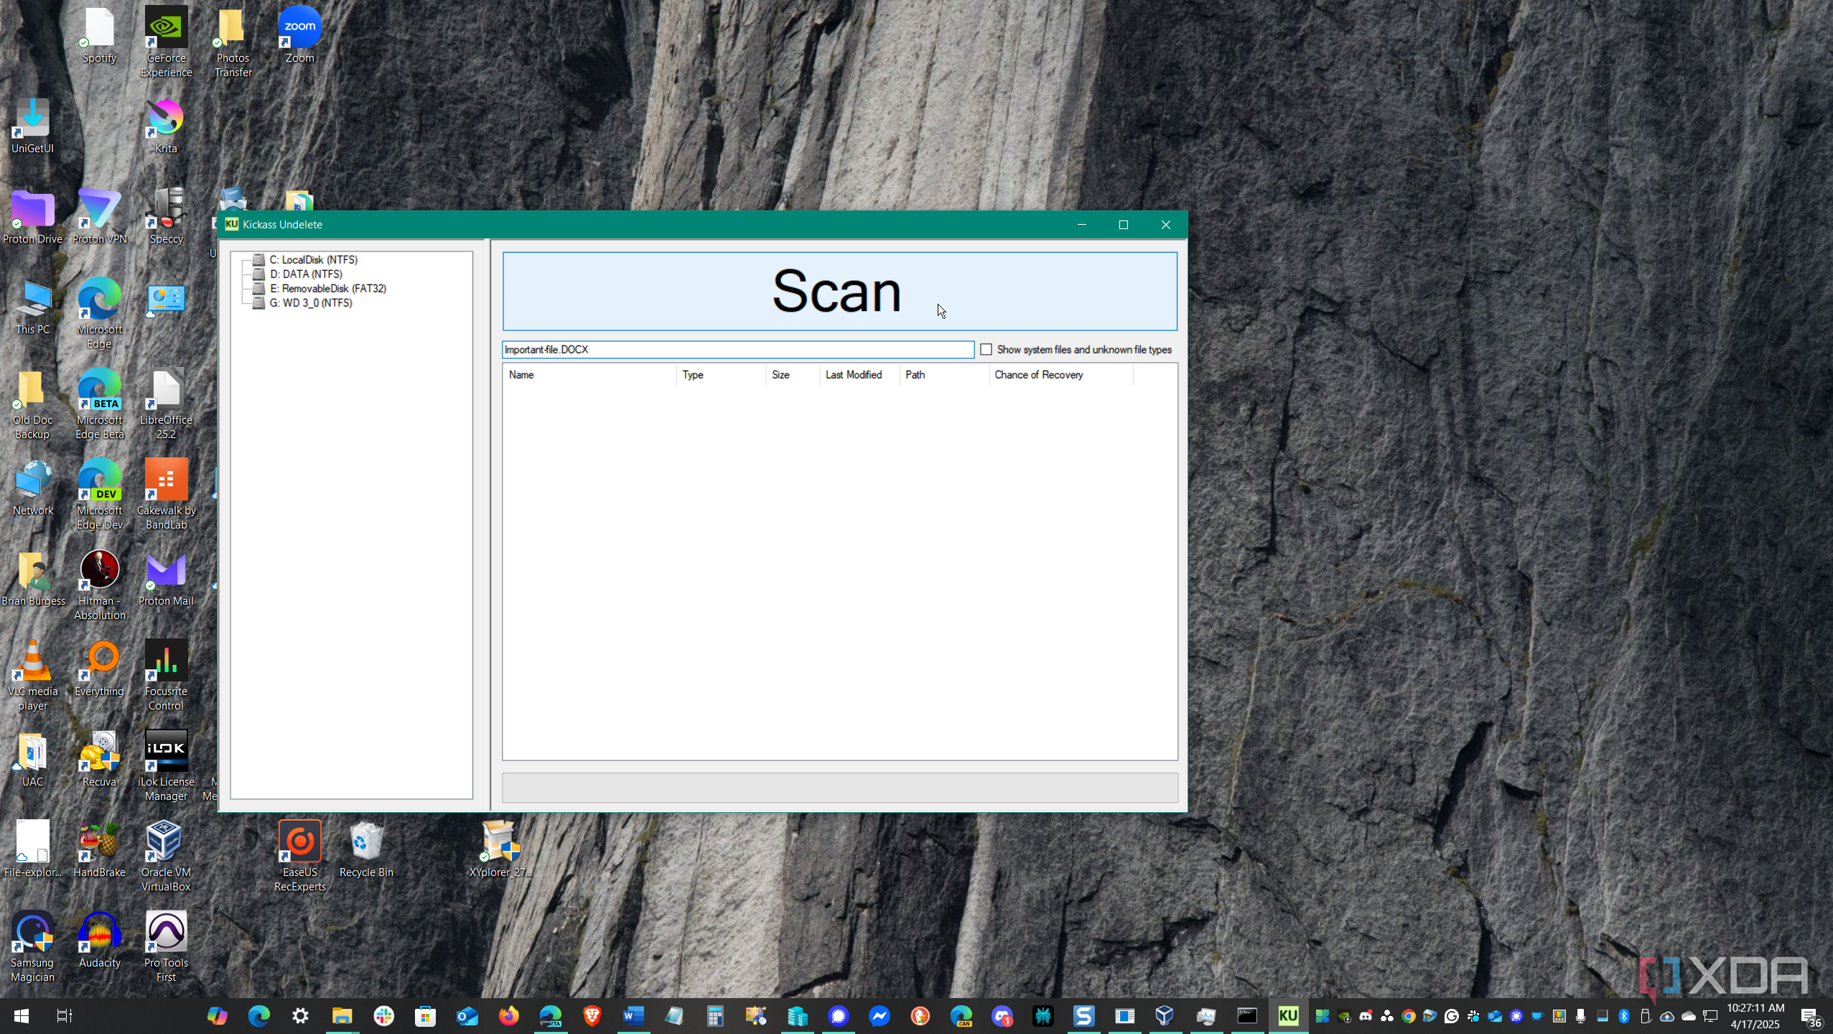Enable Show system files and unknown file types
Image resolution: width=1833 pixels, height=1034 pixels.
pos(986,350)
